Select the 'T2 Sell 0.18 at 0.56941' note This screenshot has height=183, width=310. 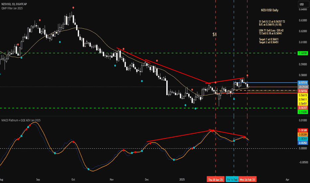tap(270, 33)
